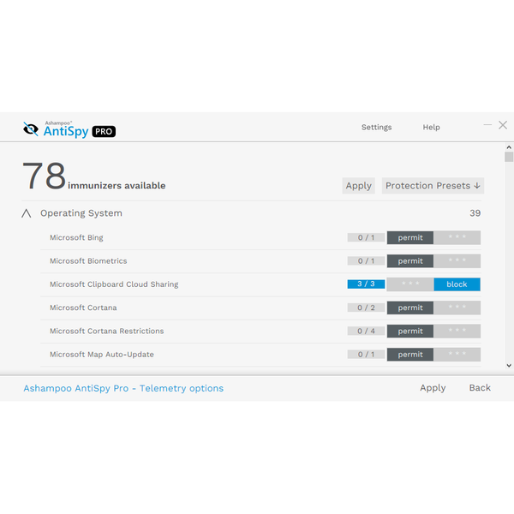
Task: Click the Operating System section heading
Action: 81,213
